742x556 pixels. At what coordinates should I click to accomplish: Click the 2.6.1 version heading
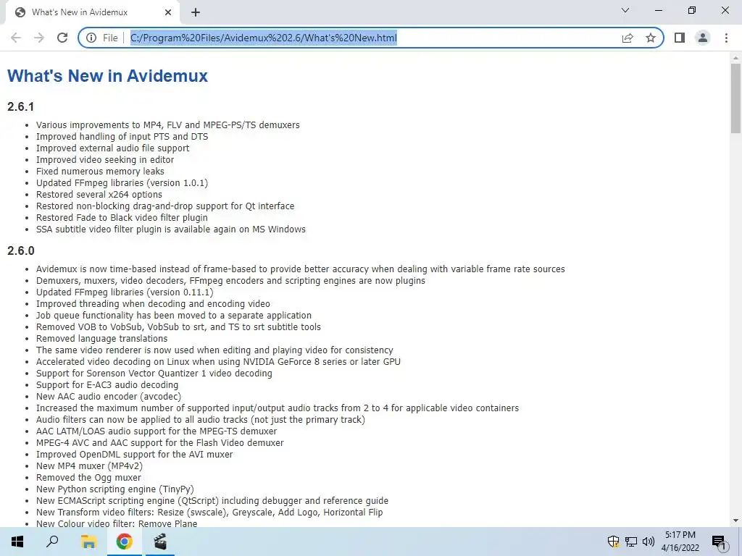pos(20,106)
